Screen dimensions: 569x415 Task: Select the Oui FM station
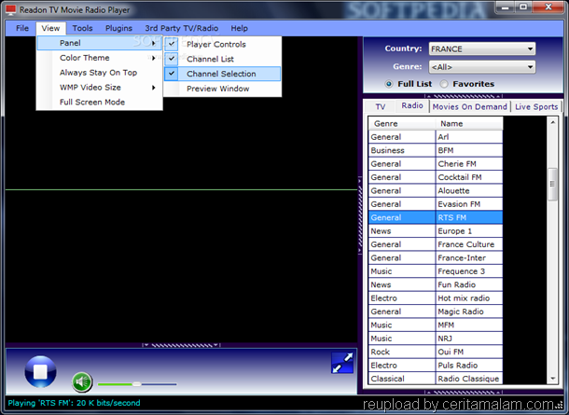[x=469, y=352]
